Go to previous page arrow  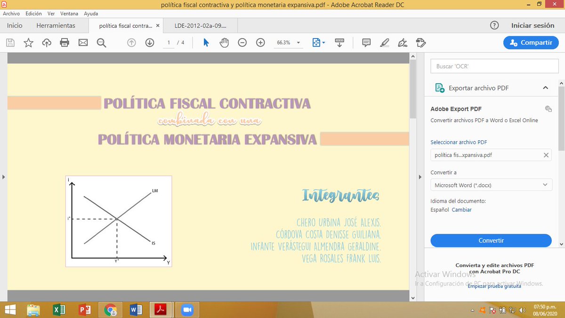(x=131, y=42)
